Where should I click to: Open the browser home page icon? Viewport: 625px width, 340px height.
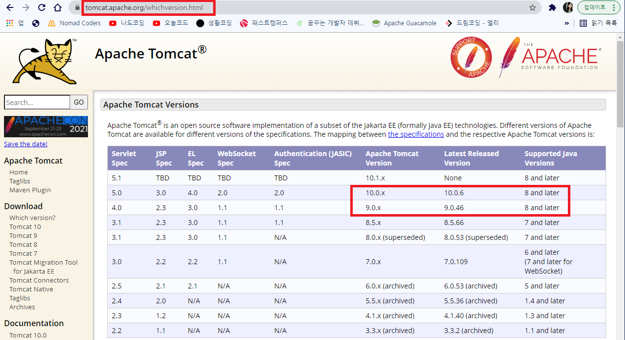[58, 7]
